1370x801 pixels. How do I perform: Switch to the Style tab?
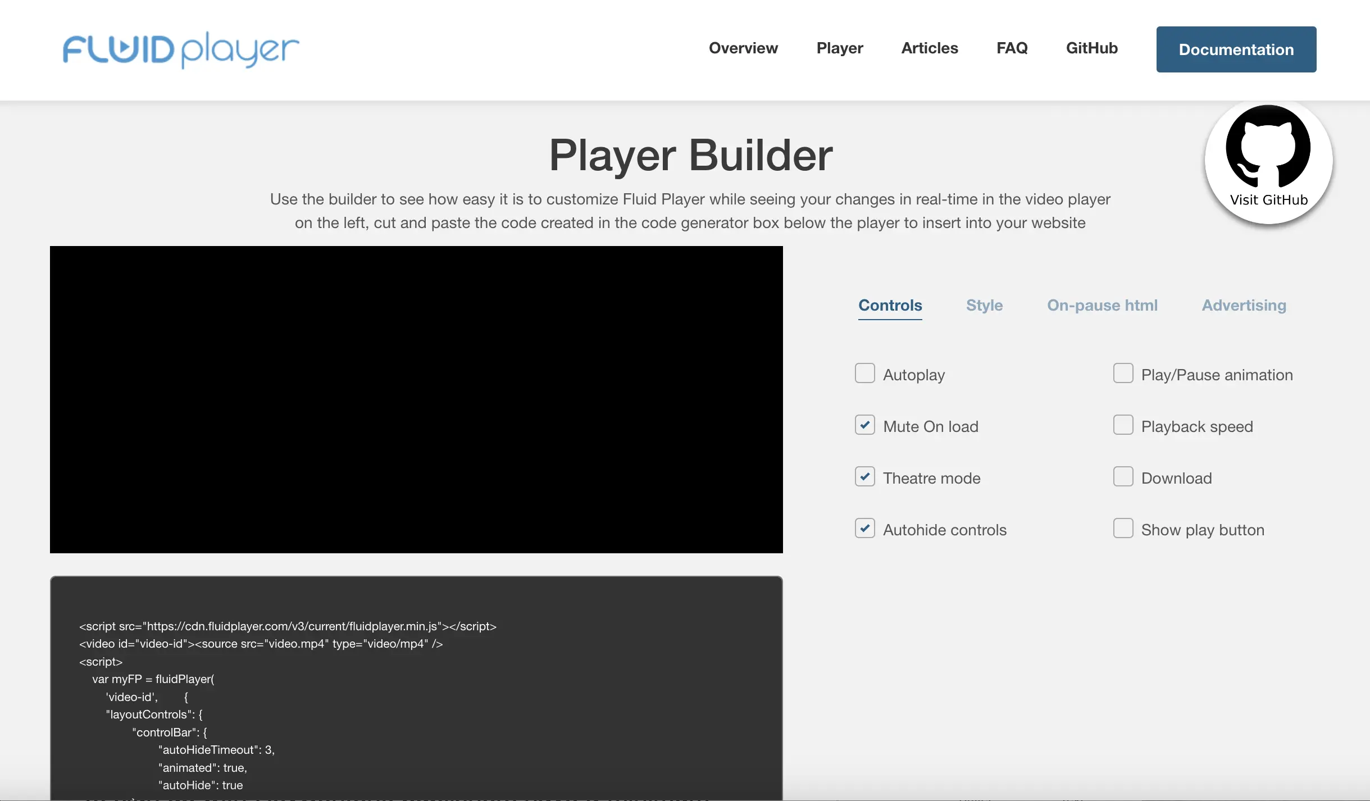tap(984, 305)
